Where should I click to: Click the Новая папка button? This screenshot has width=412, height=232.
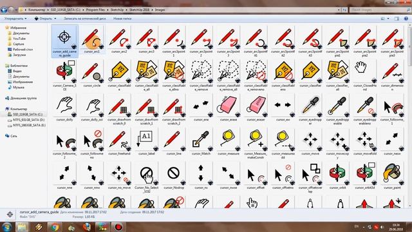coord(122,19)
